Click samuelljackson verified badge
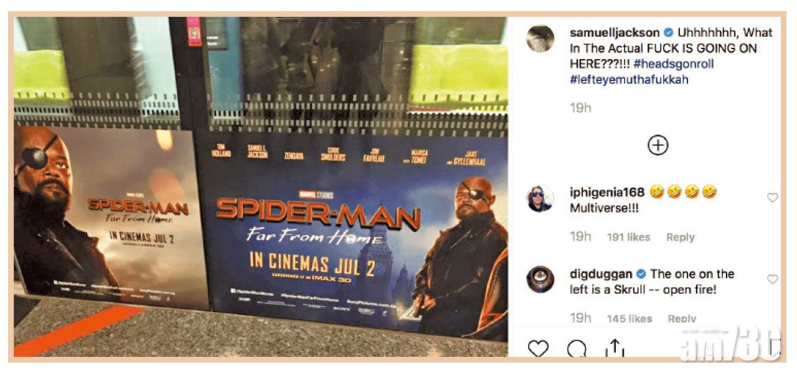Image resolution: width=797 pixels, height=375 pixels. [669, 33]
